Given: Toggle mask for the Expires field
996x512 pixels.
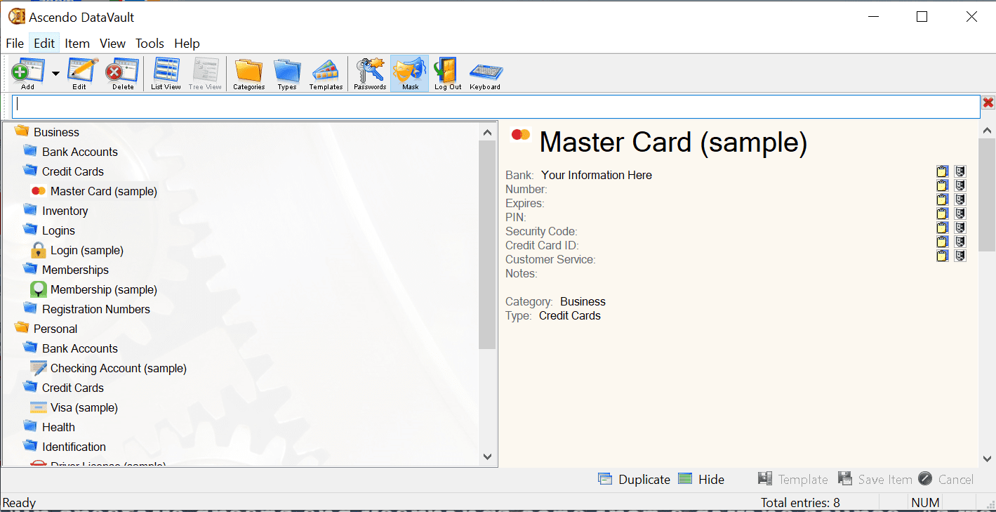Looking at the screenshot, I should point(960,199).
